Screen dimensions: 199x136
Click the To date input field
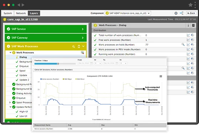tap(109, 63)
